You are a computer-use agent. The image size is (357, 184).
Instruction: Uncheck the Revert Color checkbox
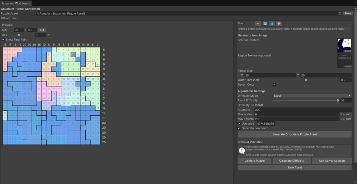(274, 85)
